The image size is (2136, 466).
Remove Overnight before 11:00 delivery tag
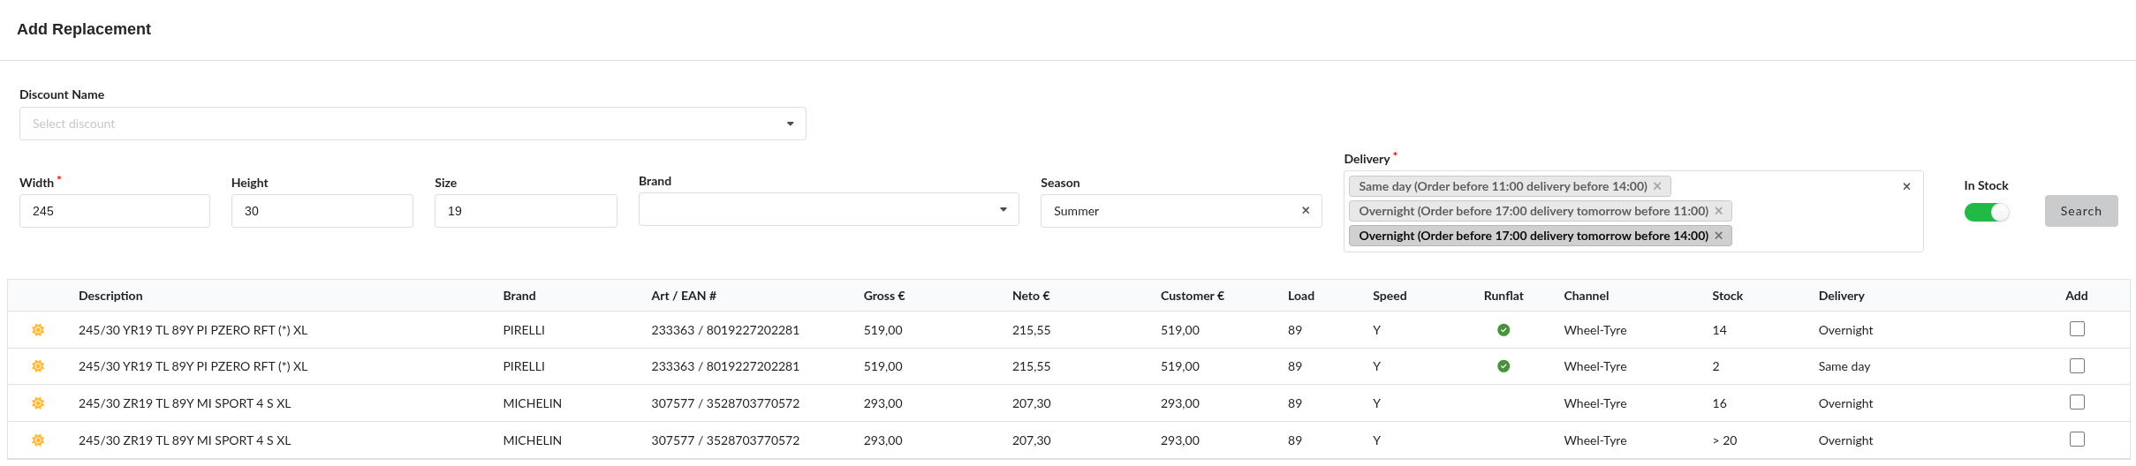click(1718, 211)
